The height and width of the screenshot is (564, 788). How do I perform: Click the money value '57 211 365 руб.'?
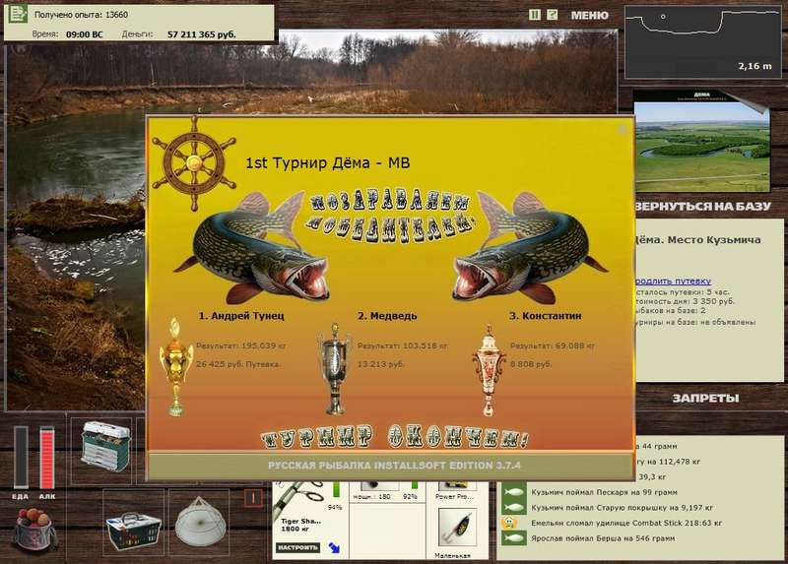click(x=202, y=34)
